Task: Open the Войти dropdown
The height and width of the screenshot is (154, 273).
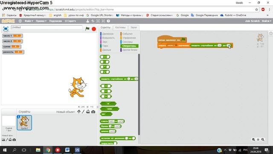Action: 266,21
